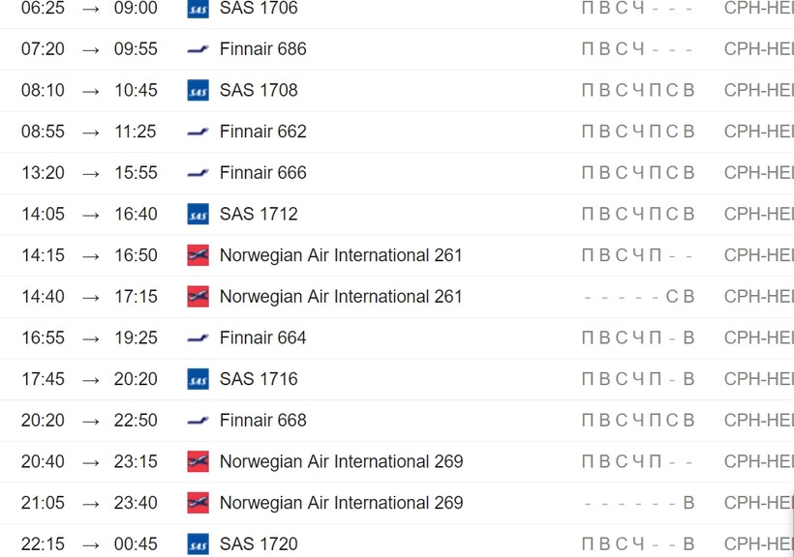794x557 pixels.
Task: Open the Finnair 666 flight link
Action: [262, 172]
